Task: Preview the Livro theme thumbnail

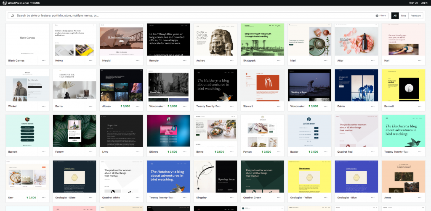Action: pyautogui.click(x=122, y=131)
